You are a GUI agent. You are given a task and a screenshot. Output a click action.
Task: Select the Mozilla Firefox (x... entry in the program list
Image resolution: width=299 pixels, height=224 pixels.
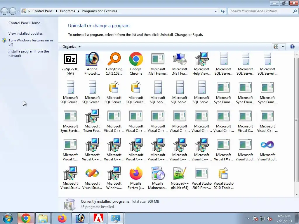136,178
